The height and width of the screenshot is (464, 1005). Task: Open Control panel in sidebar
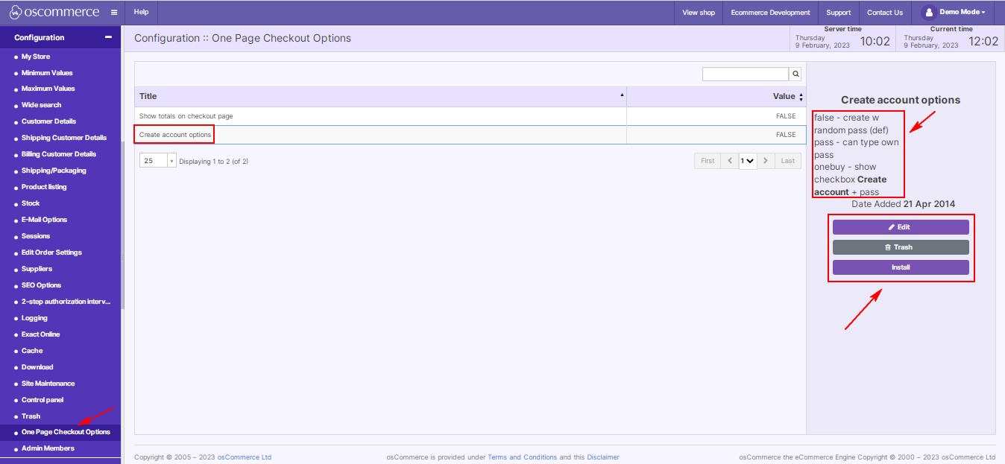(42, 400)
